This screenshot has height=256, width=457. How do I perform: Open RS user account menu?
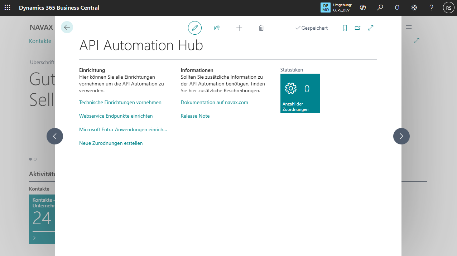tap(449, 8)
